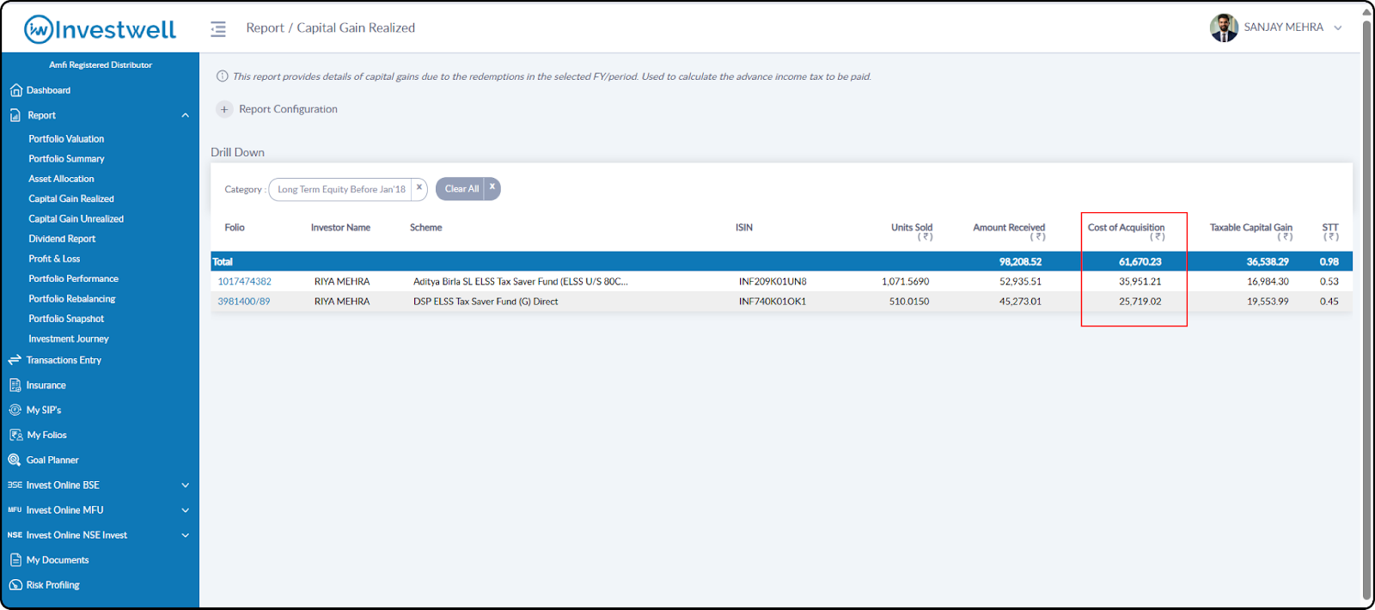Click Aditya Birla SL ELSS Tax Saver scheme
The width and height of the screenshot is (1375, 610).
click(520, 282)
